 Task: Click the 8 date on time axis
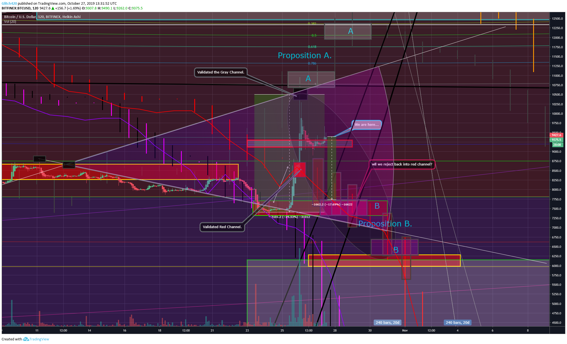(x=528, y=330)
